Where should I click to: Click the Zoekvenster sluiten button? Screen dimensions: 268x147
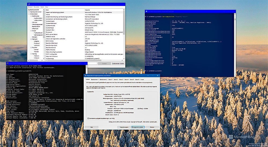point(118,64)
